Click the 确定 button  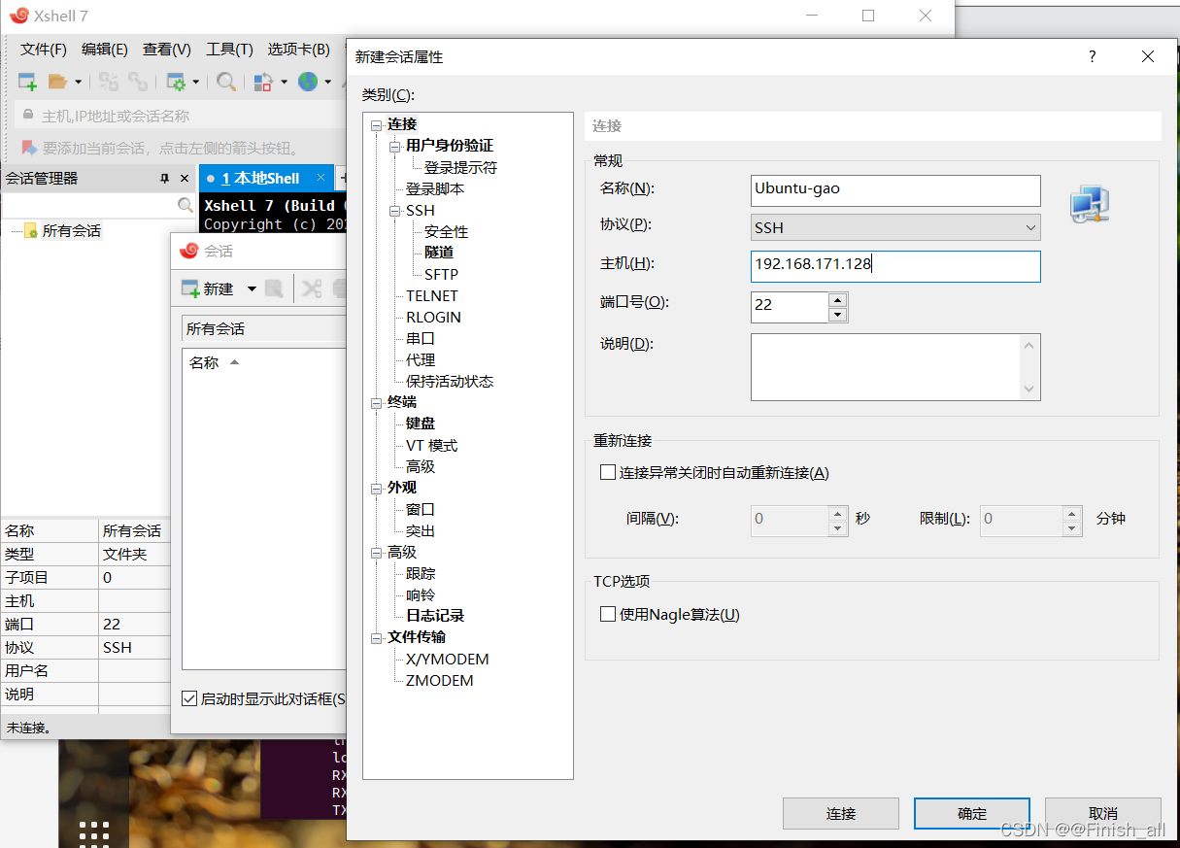972,814
